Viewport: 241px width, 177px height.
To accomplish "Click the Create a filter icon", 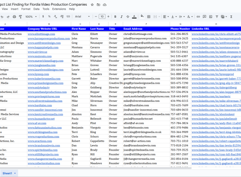I will (217, 17).
